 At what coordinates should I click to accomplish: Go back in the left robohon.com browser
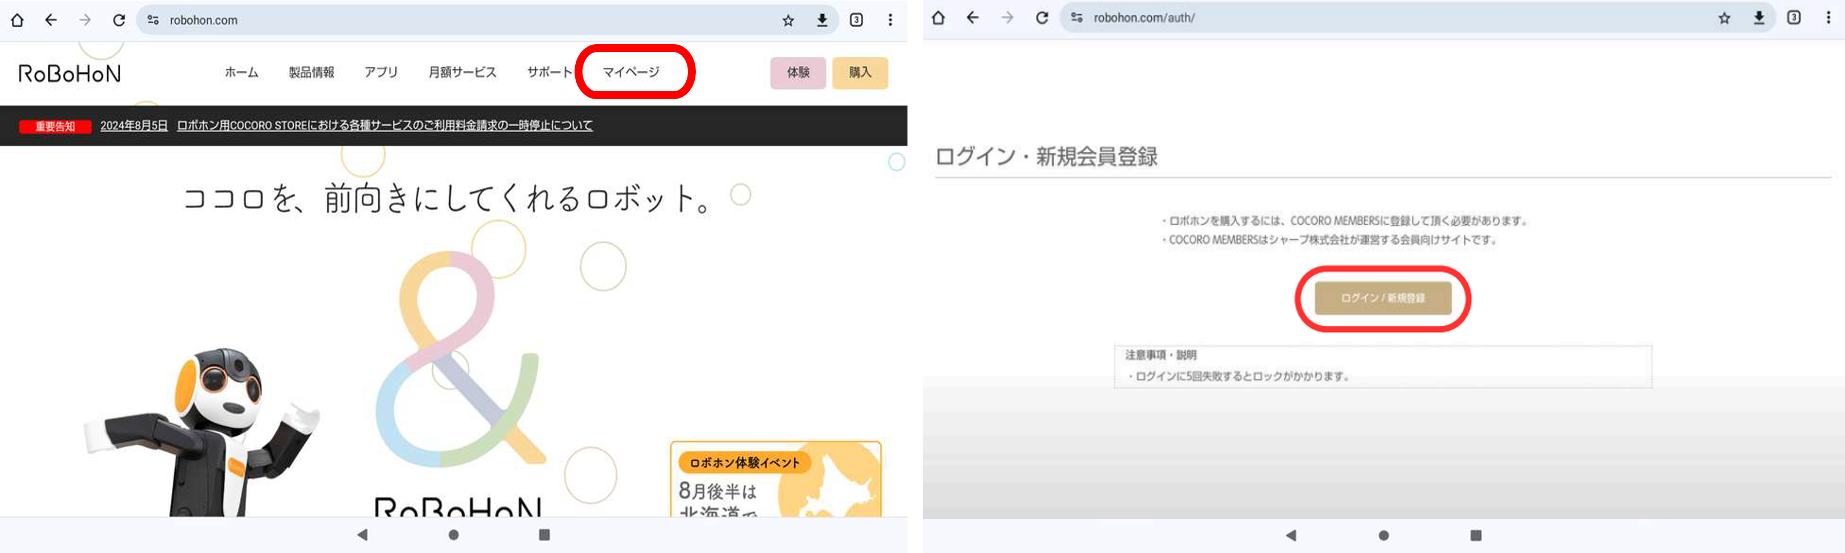pos(51,20)
